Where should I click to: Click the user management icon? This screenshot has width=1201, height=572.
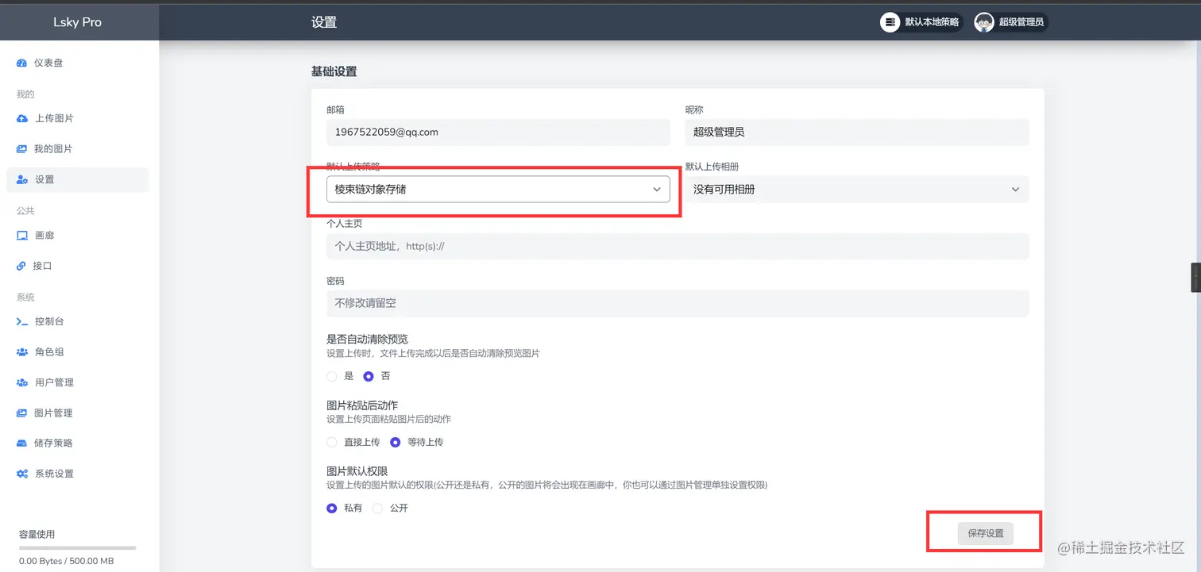22,382
